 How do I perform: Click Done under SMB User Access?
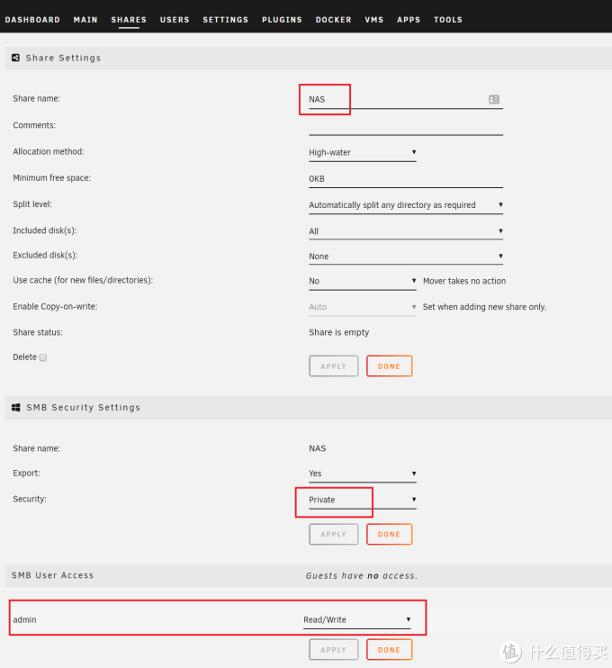tap(389, 650)
